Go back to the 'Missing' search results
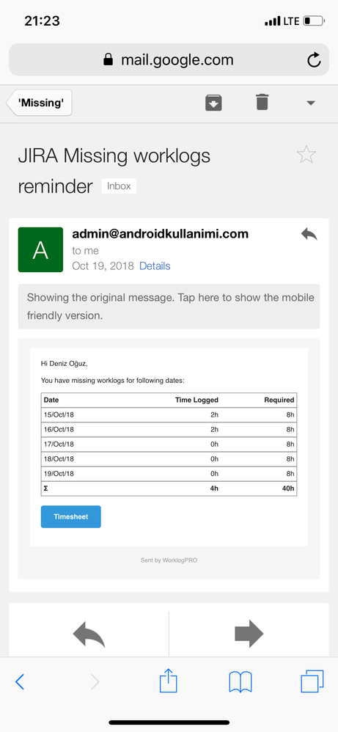 [x=39, y=103]
